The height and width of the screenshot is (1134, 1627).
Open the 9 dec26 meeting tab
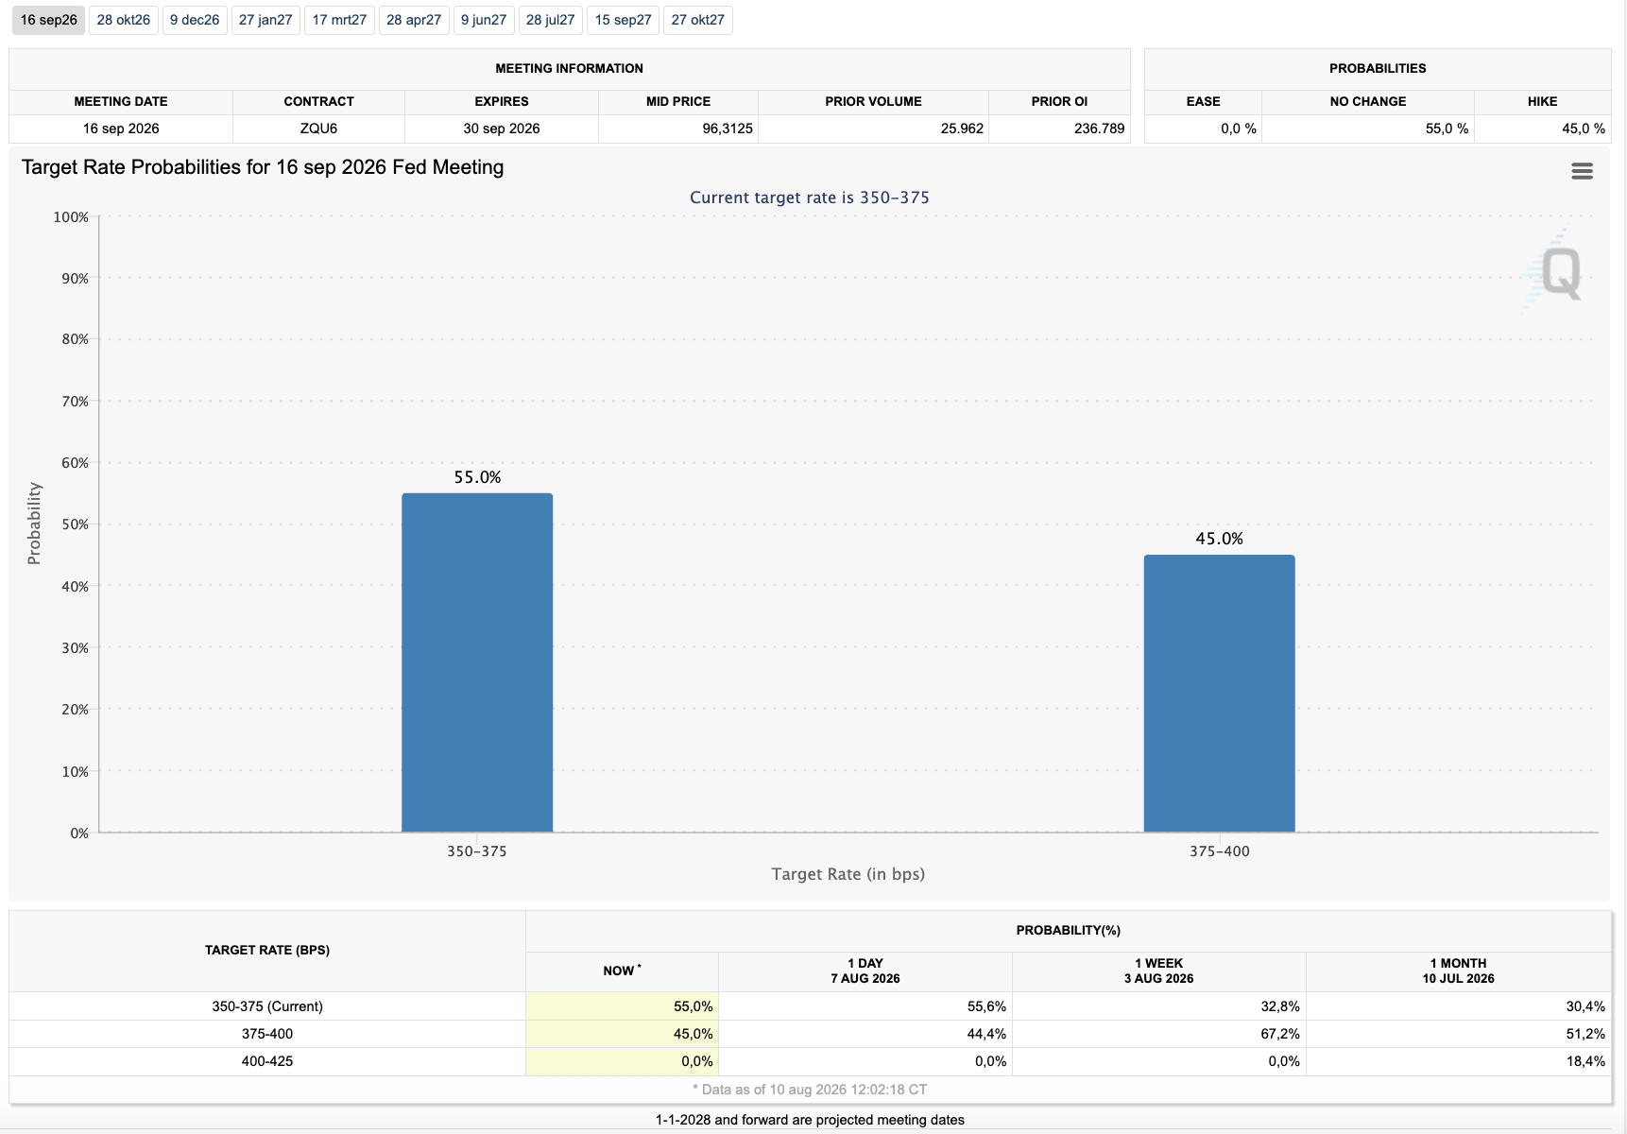tap(195, 20)
